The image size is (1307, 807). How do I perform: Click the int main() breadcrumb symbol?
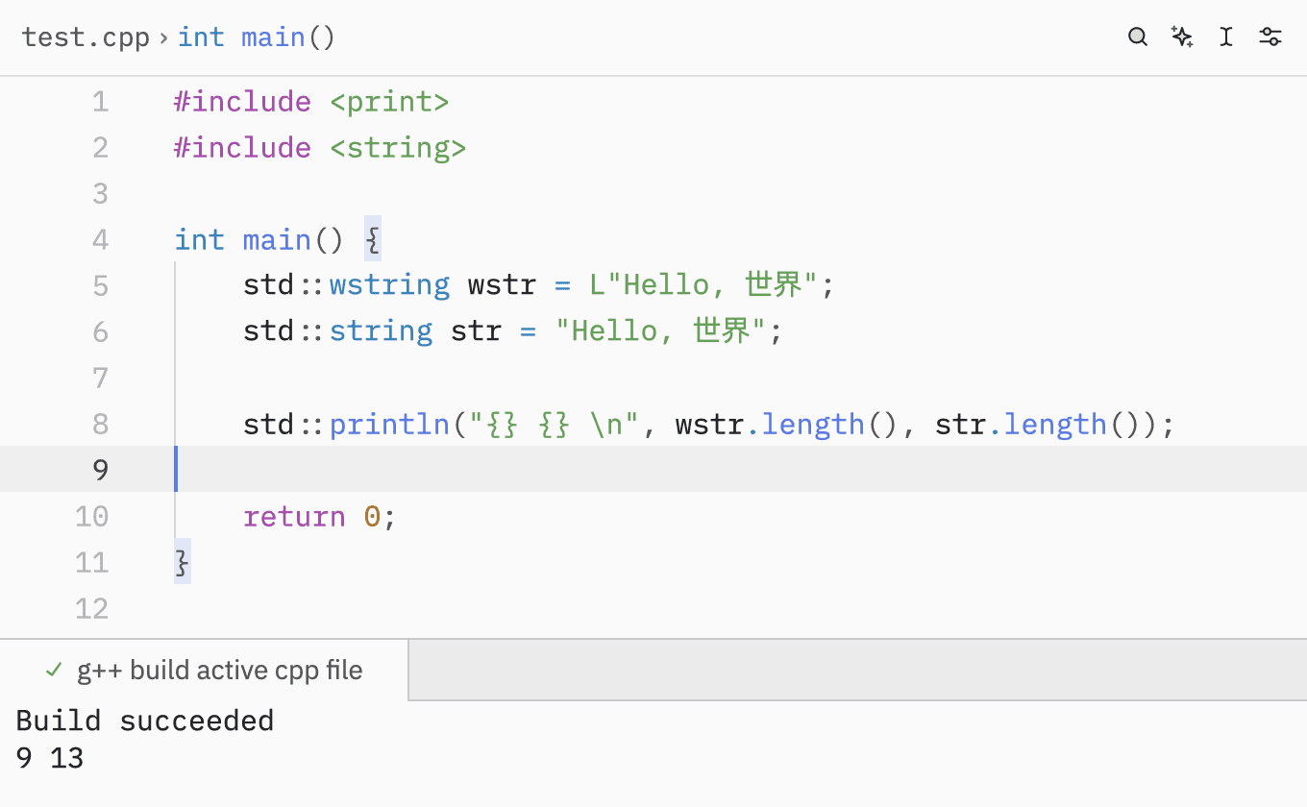256,37
